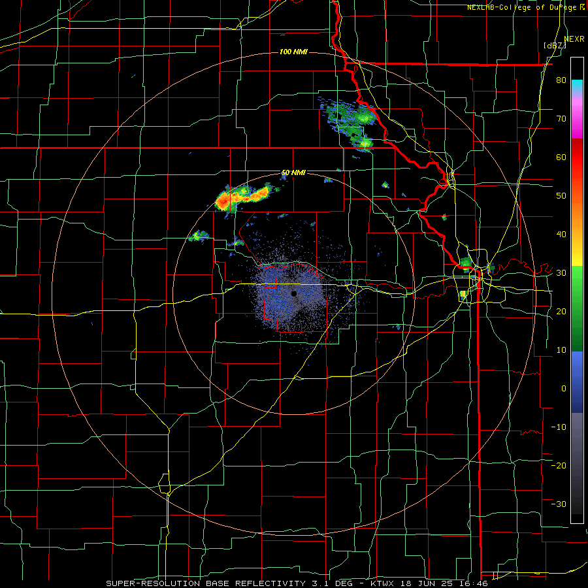The height and width of the screenshot is (588, 588).
Task: Click the 30 value on the dBZ scale
Action: [x=561, y=273]
